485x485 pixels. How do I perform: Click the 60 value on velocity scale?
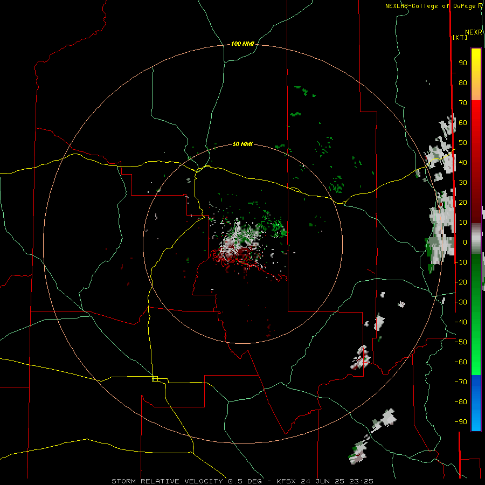click(x=463, y=123)
